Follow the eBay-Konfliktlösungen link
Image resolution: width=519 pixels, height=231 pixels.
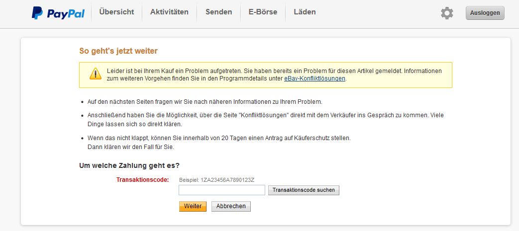(314, 78)
